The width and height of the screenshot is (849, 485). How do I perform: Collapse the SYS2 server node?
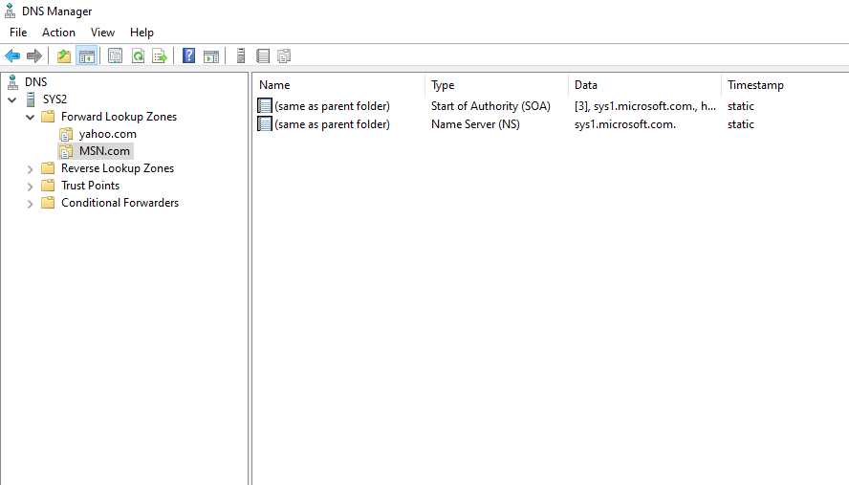[11, 99]
